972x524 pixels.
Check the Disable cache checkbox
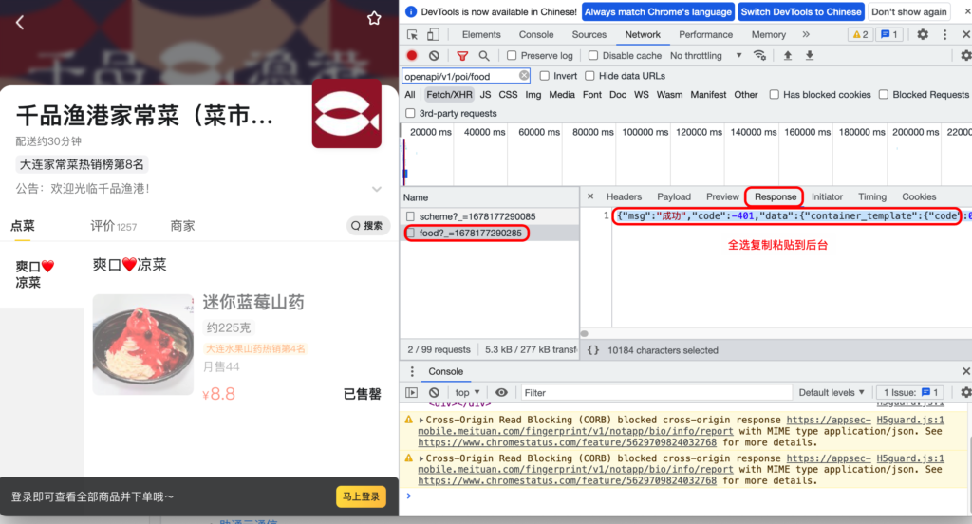[x=593, y=56]
